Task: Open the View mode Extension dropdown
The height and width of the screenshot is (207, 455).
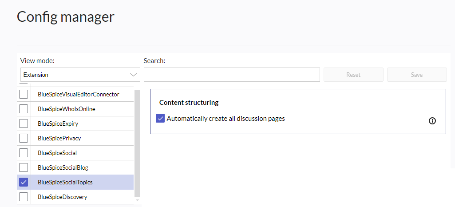Action: point(80,75)
